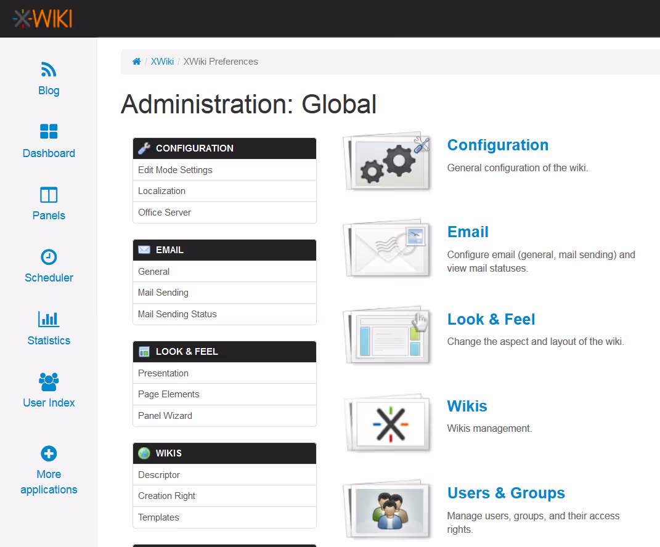Expand the LOOK & FEEL section header
The height and width of the screenshot is (547, 660).
point(224,352)
